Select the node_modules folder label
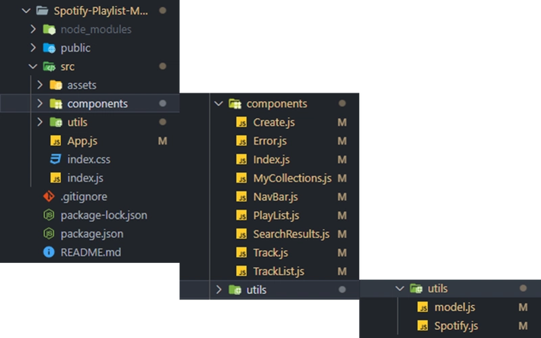541x338 pixels. coord(96,29)
